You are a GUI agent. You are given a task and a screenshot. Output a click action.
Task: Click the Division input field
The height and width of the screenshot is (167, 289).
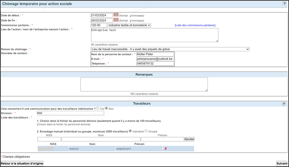click(70, 113)
